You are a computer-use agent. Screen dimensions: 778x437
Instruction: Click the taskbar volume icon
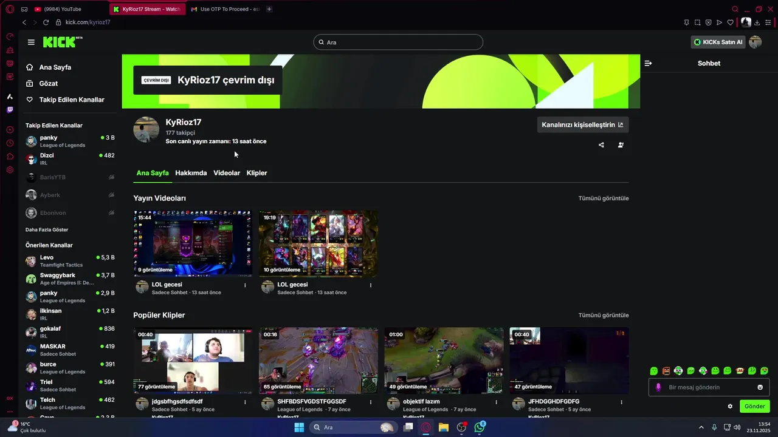(737, 427)
